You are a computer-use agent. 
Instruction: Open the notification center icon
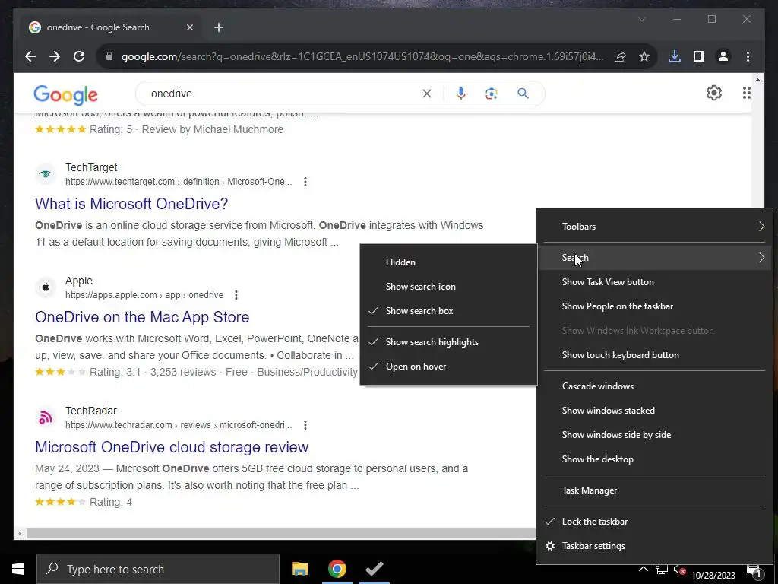click(x=754, y=572)
